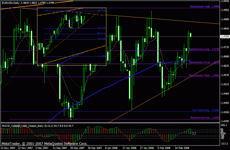Screen dimensions: 230x150
Task: Click the 11 Dec 2007 date label
Action: (60, 148)
